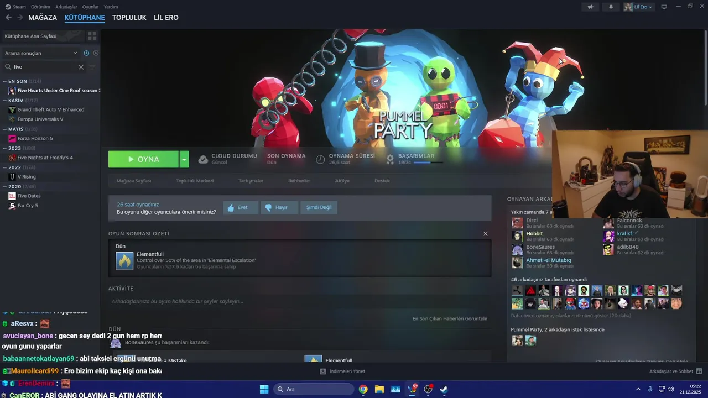Click the Grand Theft Auto V Enhanced icon
The image size is (708, 398).
coord(12,109)
